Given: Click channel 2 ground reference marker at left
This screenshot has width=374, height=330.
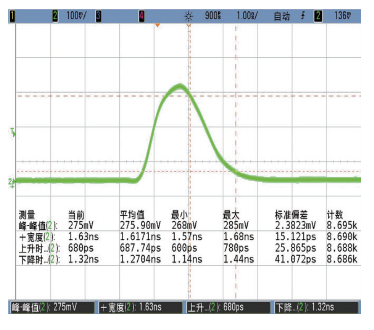Looking at the screenshot, I should pyautogui.click(x=12, y=181).
